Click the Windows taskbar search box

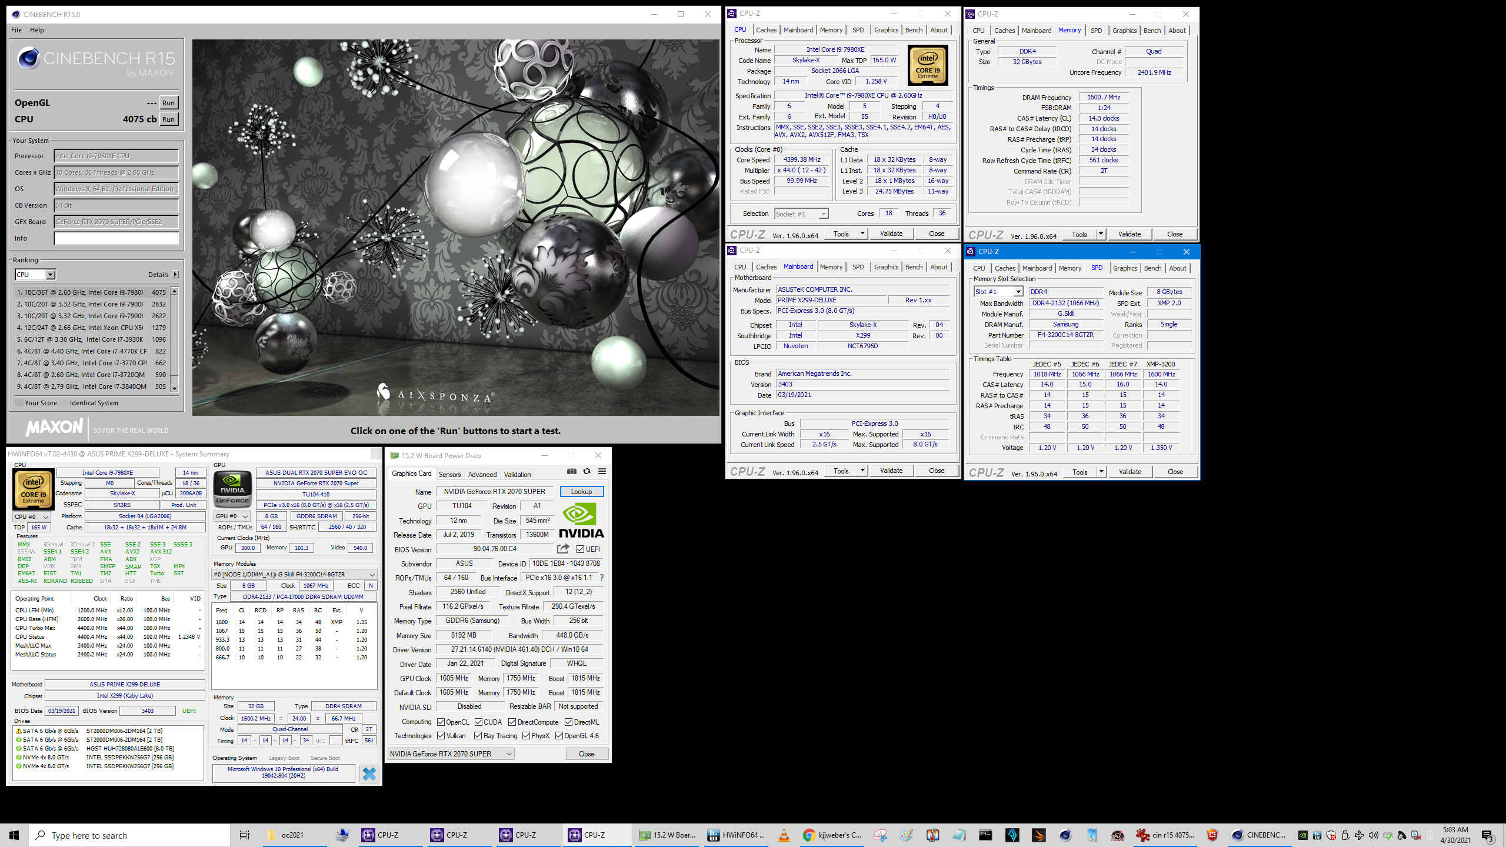click(129, 835)
